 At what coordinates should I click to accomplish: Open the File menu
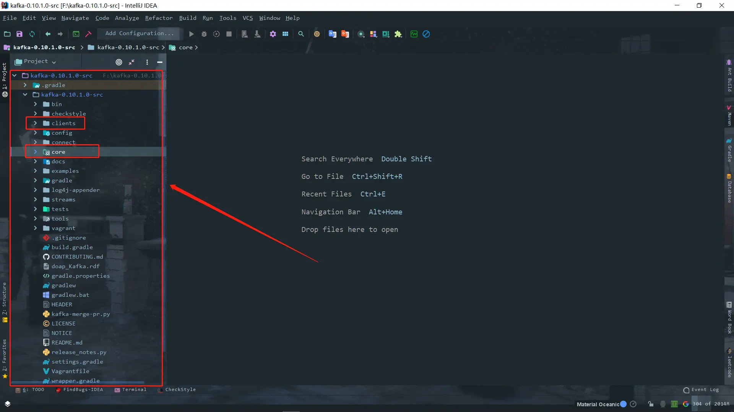point(10,18)
